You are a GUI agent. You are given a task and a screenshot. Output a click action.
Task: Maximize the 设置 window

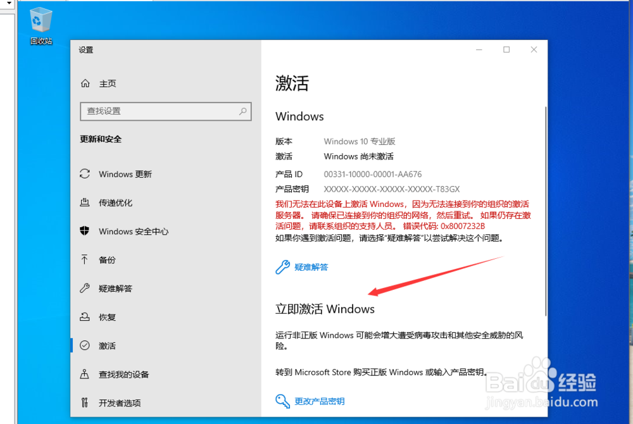click(x=506, y=49)
